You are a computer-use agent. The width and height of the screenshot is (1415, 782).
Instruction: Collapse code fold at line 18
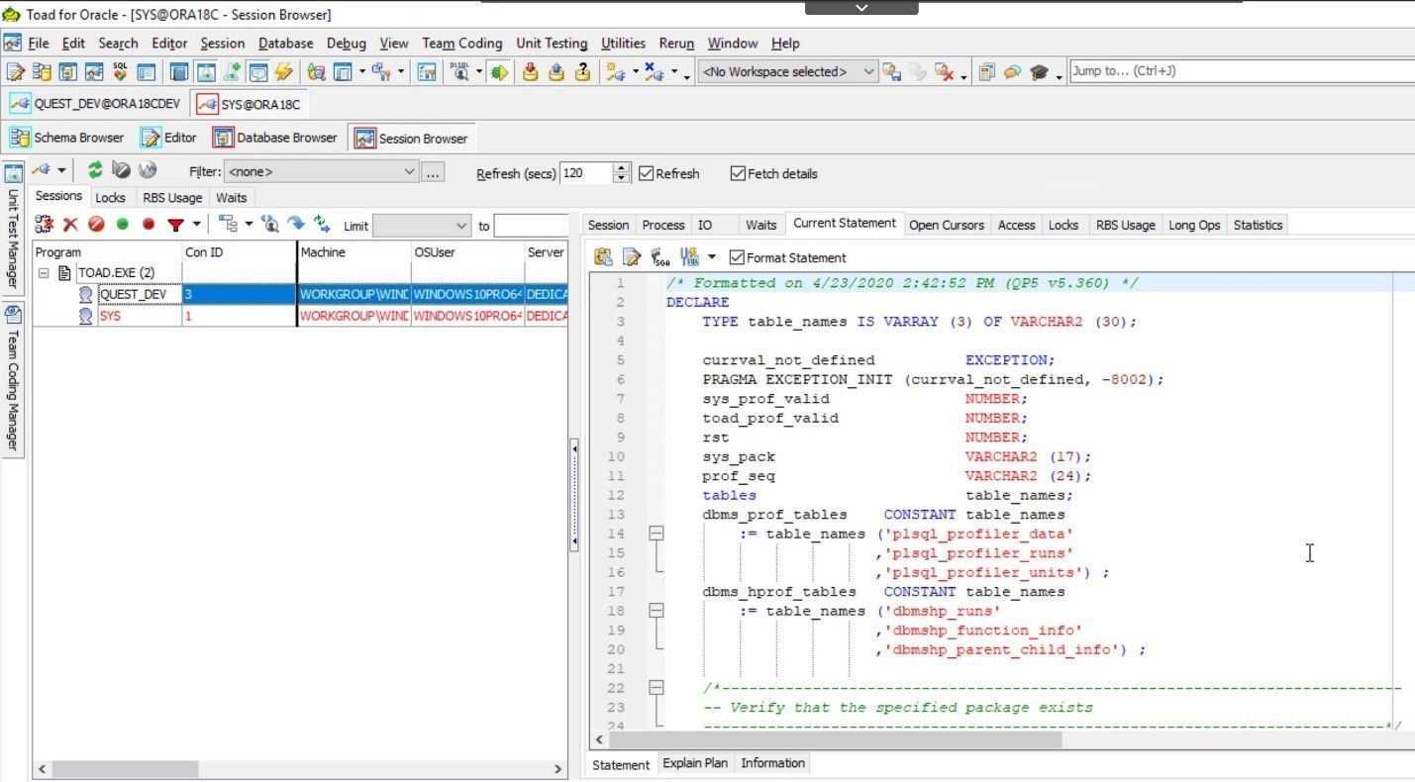tap(655, 610)
